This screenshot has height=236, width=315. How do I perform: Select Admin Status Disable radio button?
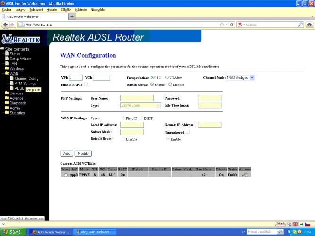[x=170, y=84]
